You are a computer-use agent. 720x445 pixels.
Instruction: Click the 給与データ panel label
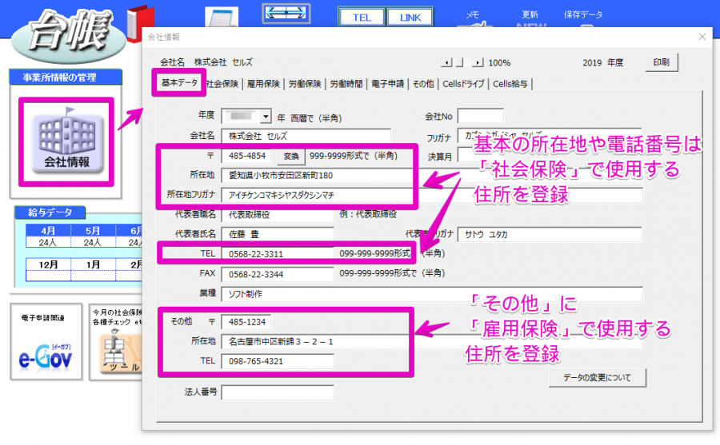tap(50, 213)
